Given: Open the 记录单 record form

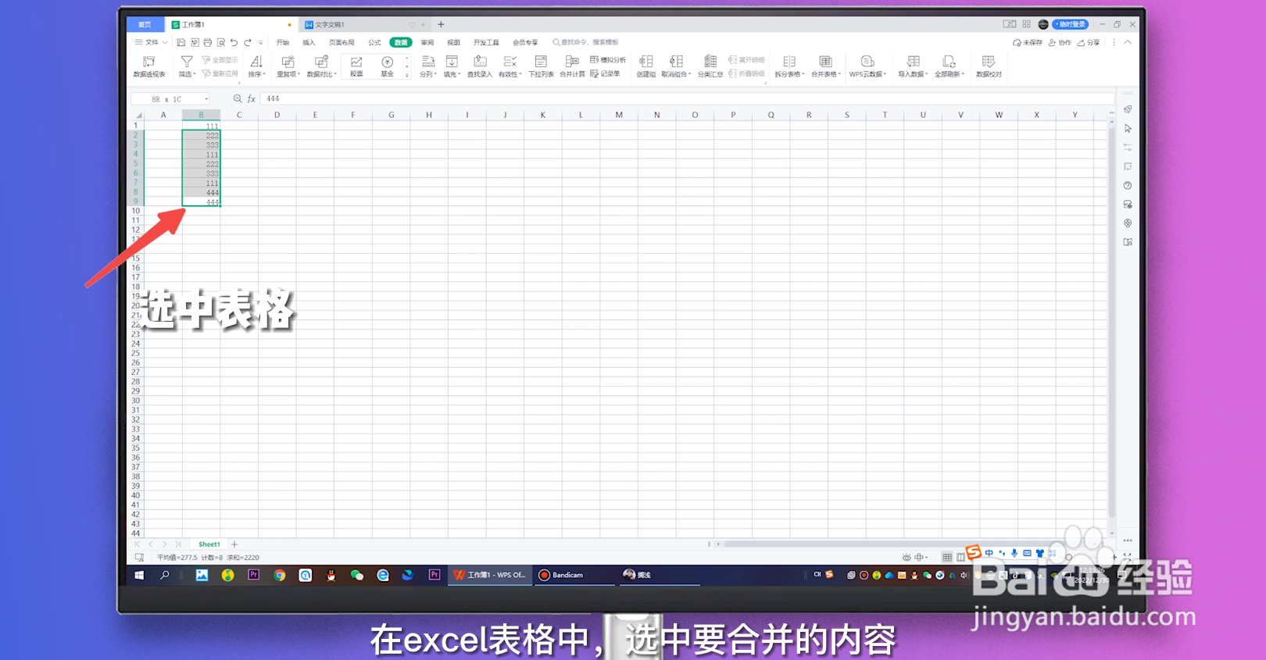Looking at the screenshot, I should tap(605, 73).
